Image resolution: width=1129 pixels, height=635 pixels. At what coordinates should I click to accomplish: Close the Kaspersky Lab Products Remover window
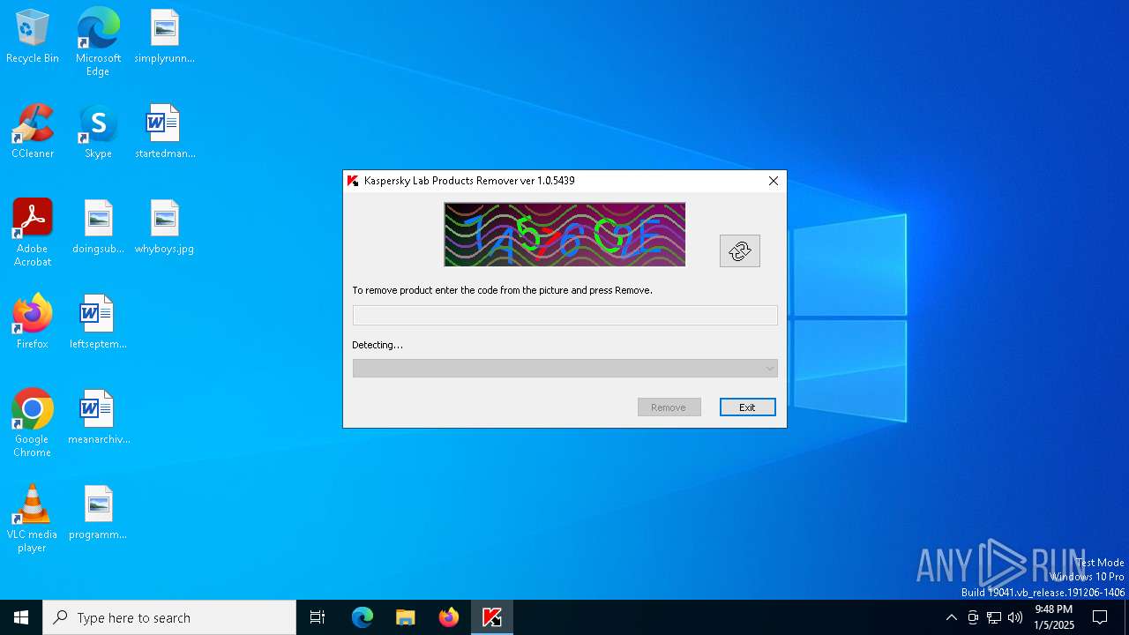click(774, 181)
